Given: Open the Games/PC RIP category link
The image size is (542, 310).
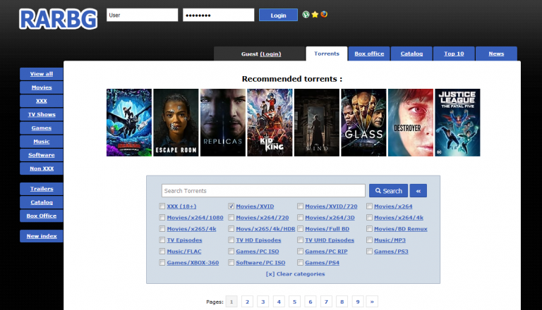Looking at the screenshot, I should click(x=326, y=252).
